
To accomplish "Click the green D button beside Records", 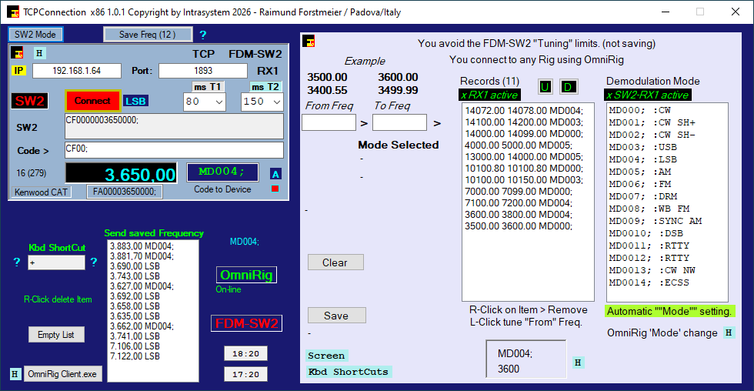I will pos(569,87).
